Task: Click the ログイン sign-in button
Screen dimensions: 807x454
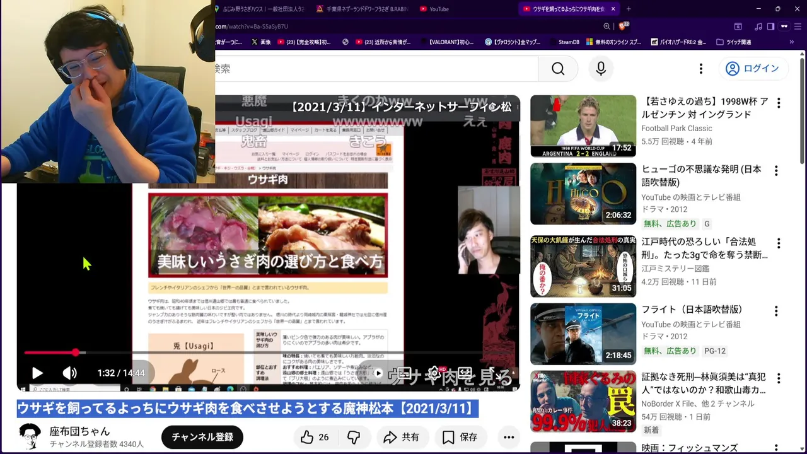Action: [x=753, y=69]
